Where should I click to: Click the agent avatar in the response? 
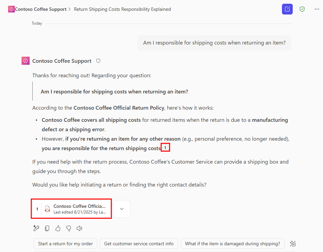tap(25, 61)
